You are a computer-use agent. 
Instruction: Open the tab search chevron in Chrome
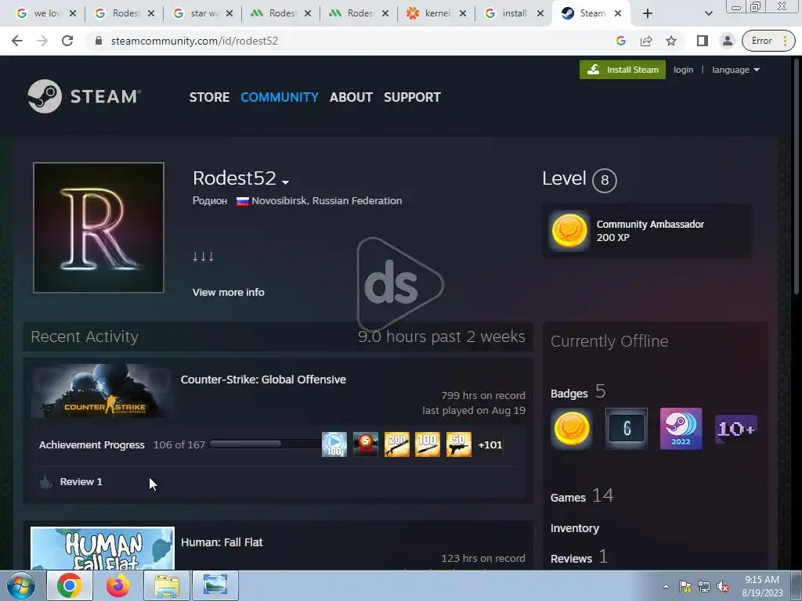(708, 13)
